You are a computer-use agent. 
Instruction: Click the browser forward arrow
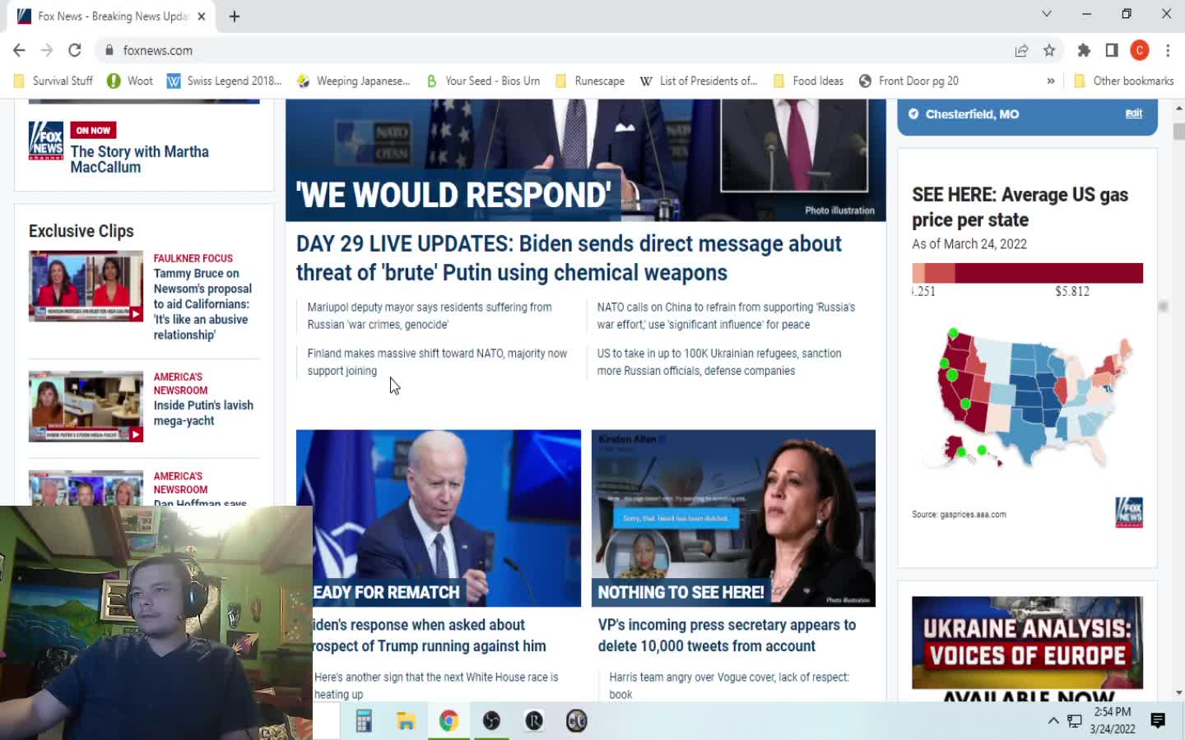tap(47, 50)
